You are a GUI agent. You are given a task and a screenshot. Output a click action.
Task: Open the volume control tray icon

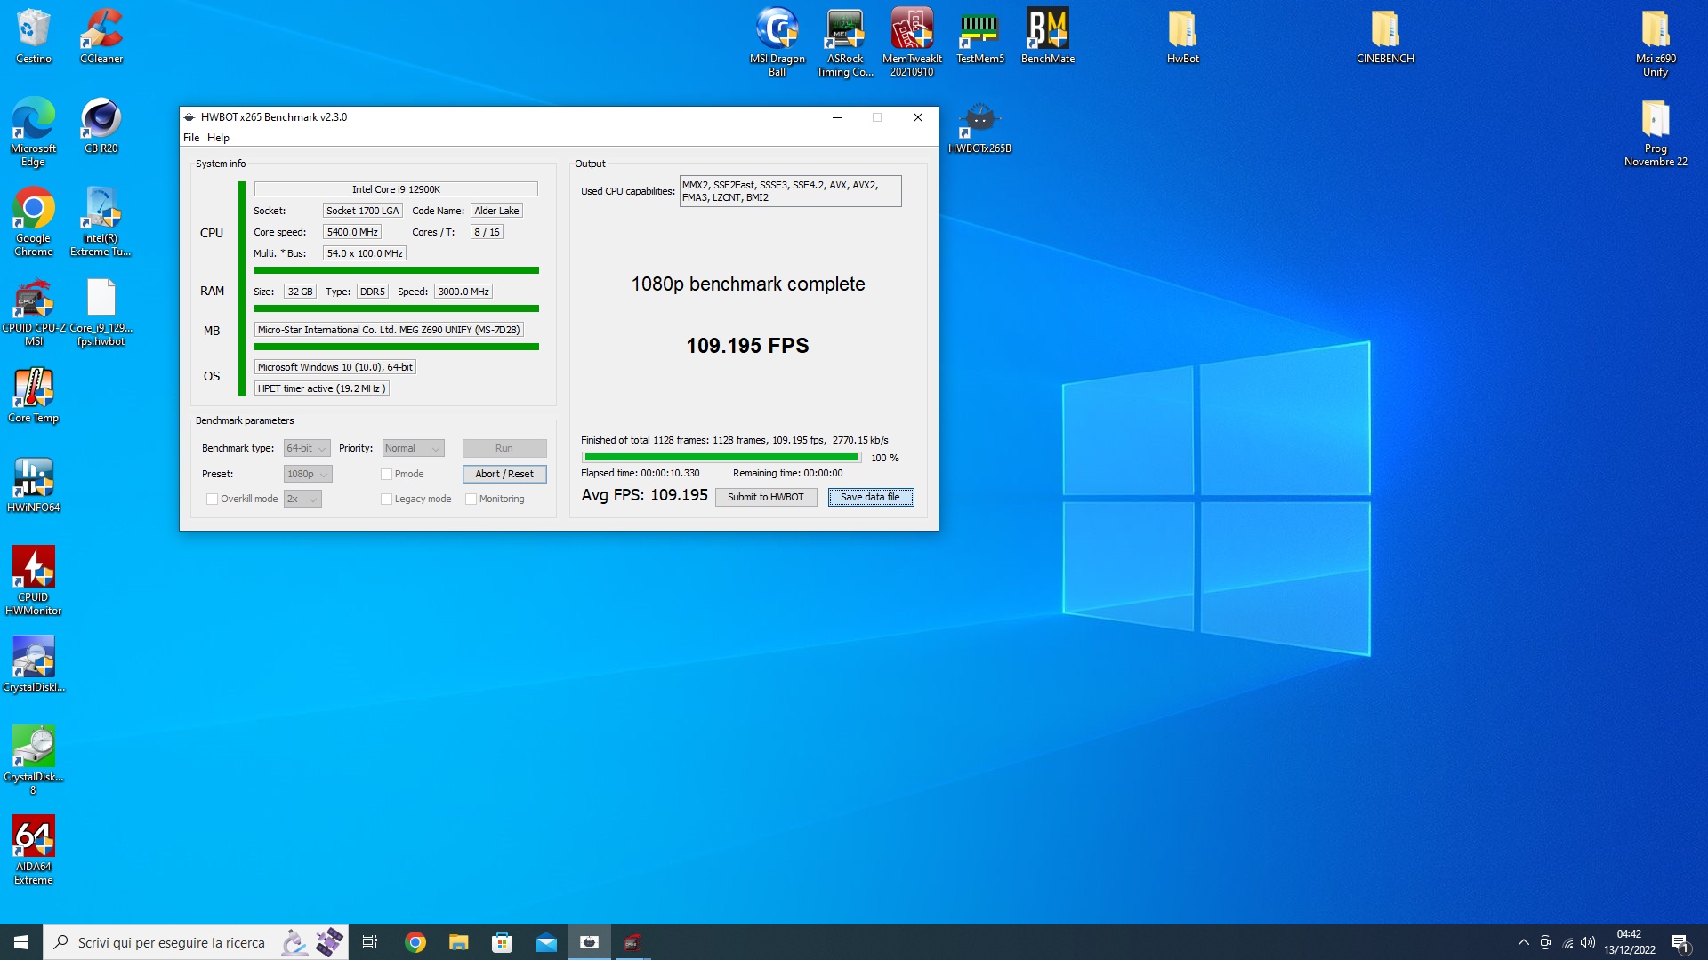[x=1588, y=943]
